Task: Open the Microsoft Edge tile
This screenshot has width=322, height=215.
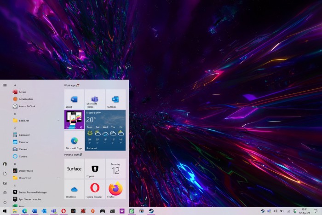Action: coord(74,140)
